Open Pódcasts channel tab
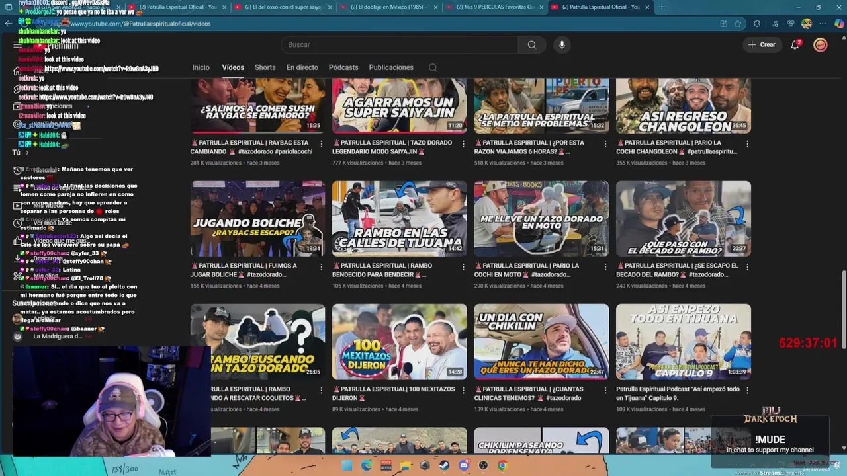 click(343, 67)
